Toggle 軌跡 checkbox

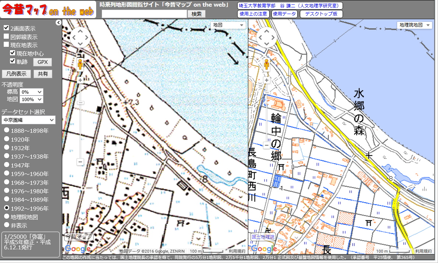12,61
